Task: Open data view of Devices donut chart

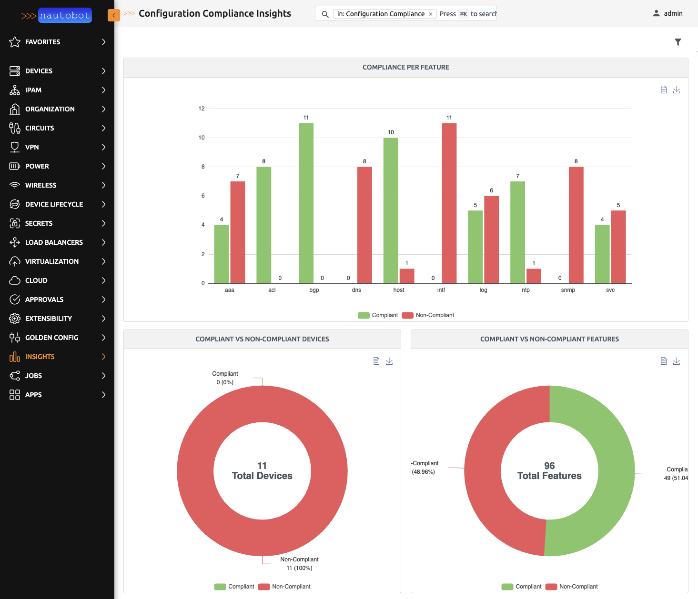Action: coord(376,361)
